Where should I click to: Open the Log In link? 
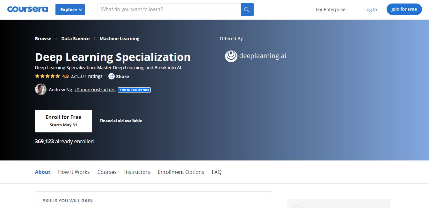pos(370,10)
